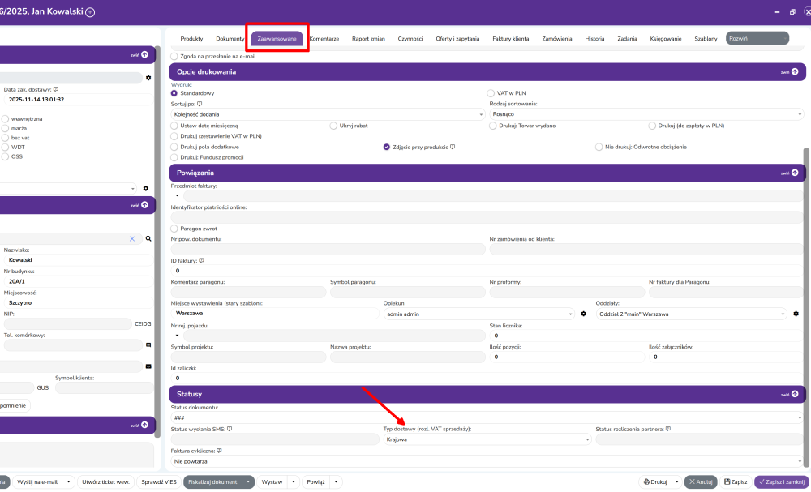
Task: Enable the Ukryj rabat checkbox
Action: coord(333,126)
